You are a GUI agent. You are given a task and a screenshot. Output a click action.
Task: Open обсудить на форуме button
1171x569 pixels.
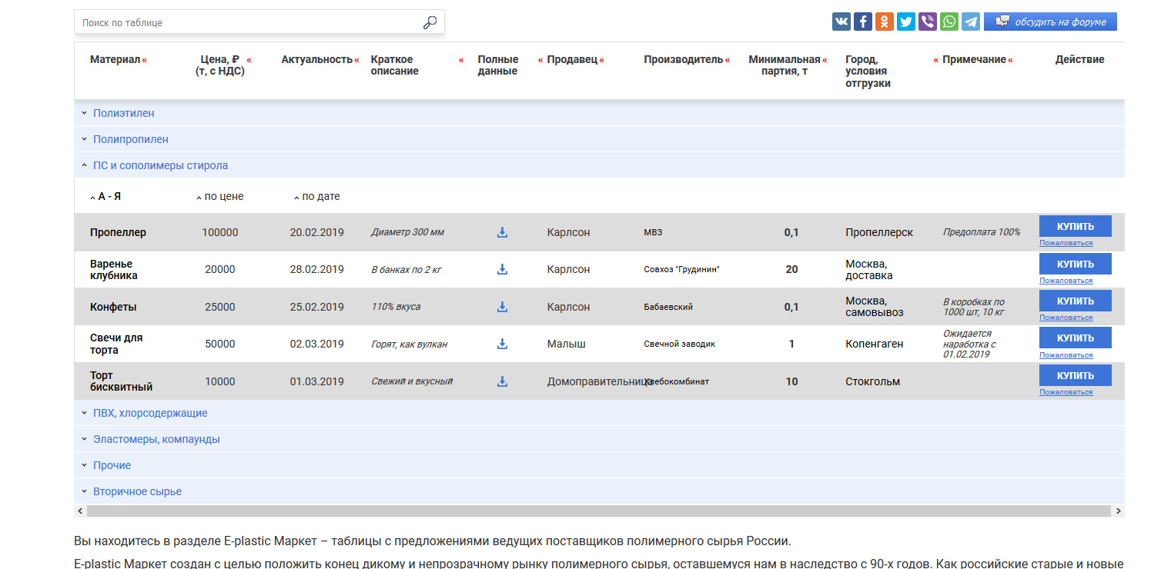point(1050,22)
